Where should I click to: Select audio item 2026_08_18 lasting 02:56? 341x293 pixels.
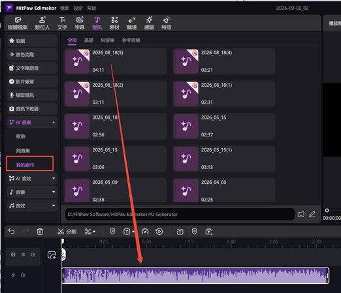coord(116,126)
